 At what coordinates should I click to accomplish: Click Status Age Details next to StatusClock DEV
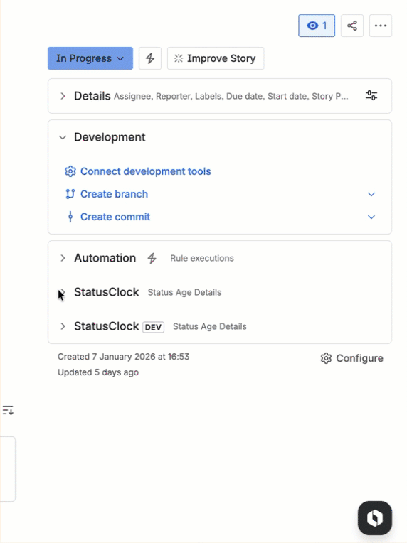pyautogui.click(x=210, y=326)
